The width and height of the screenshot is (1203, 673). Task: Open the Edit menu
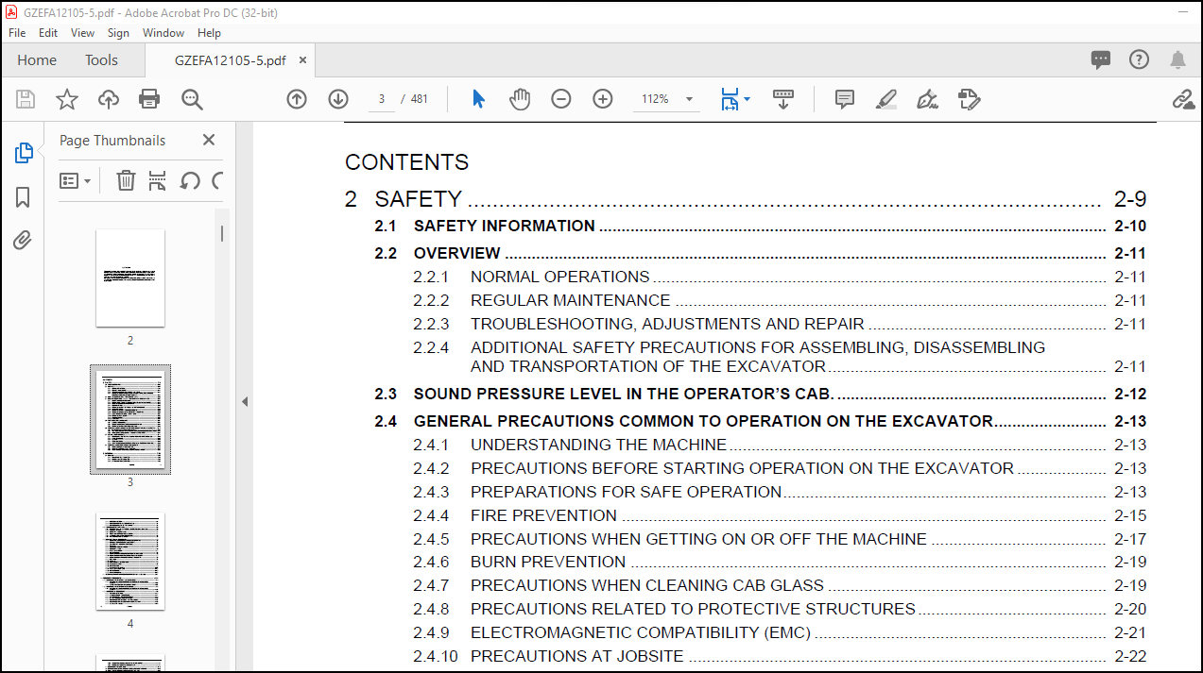point(48,32)
